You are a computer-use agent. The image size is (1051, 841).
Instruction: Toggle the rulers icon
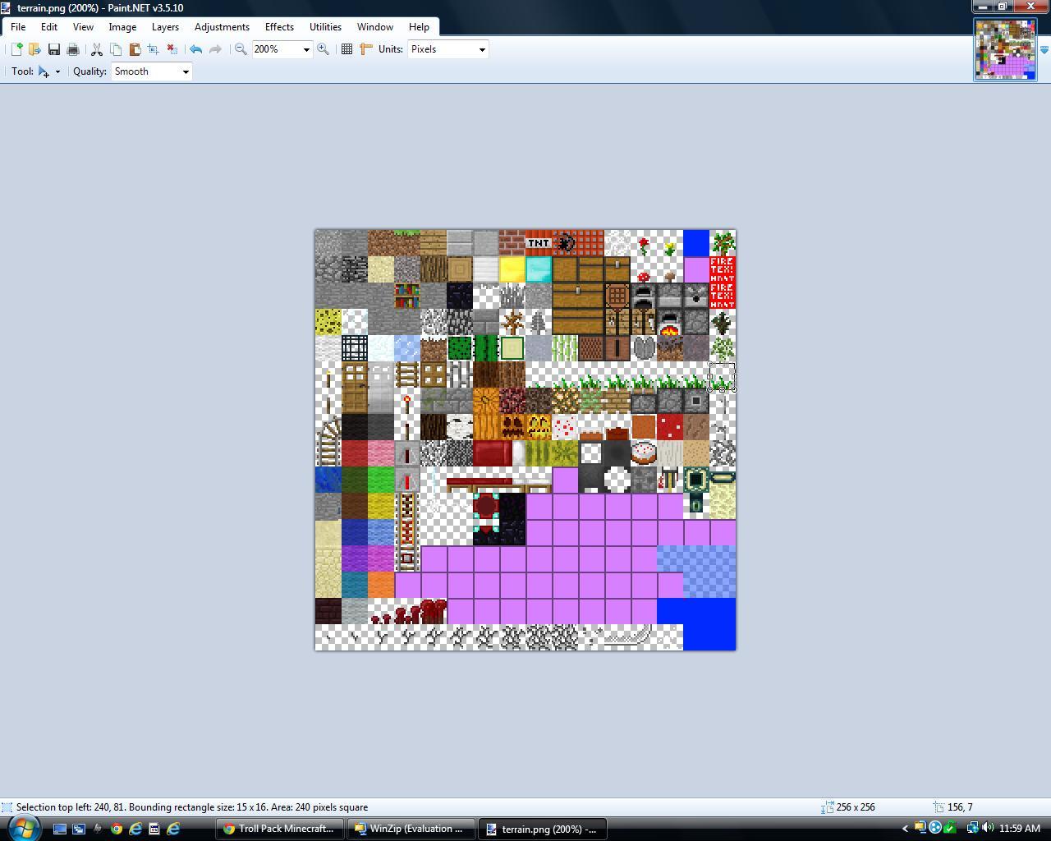(x=366, y=49)
